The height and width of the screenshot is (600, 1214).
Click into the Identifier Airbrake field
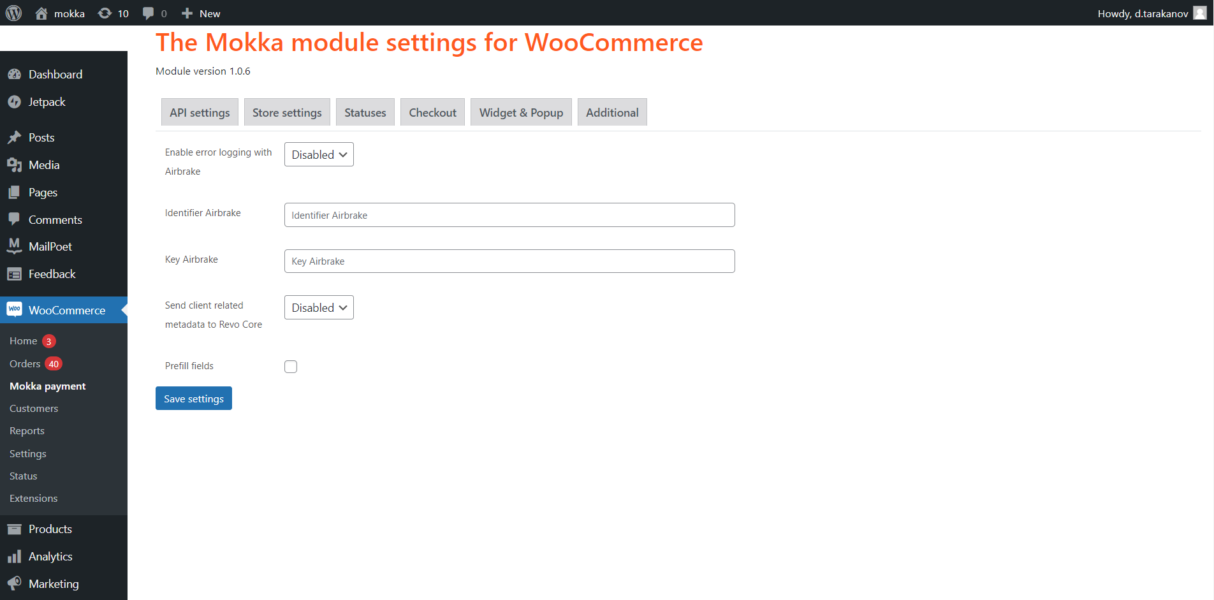[x=509, y=216]
